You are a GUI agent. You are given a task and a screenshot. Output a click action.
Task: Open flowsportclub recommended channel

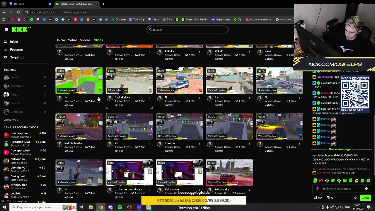(25, 152)
